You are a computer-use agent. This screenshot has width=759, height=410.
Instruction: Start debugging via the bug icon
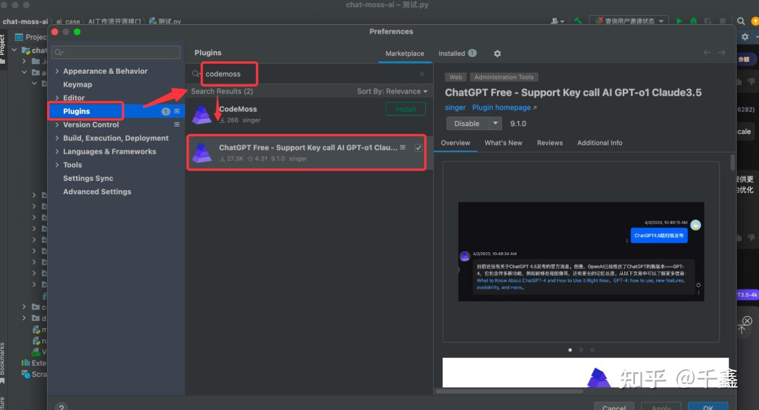point(693,20)
